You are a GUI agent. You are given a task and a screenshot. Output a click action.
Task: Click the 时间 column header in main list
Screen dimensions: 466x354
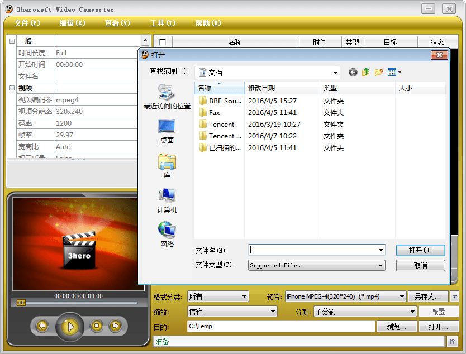point(320,42)
